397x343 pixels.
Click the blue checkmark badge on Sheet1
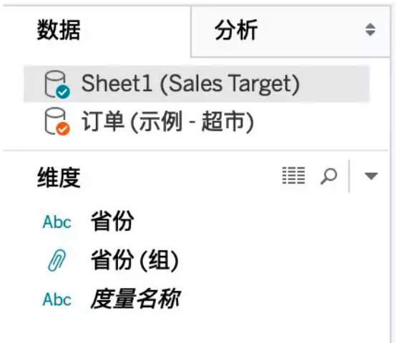point(63,91)
